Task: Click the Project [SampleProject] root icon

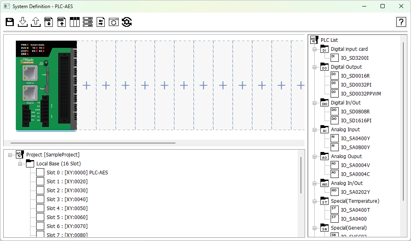Action: click(x=20, y=155)
